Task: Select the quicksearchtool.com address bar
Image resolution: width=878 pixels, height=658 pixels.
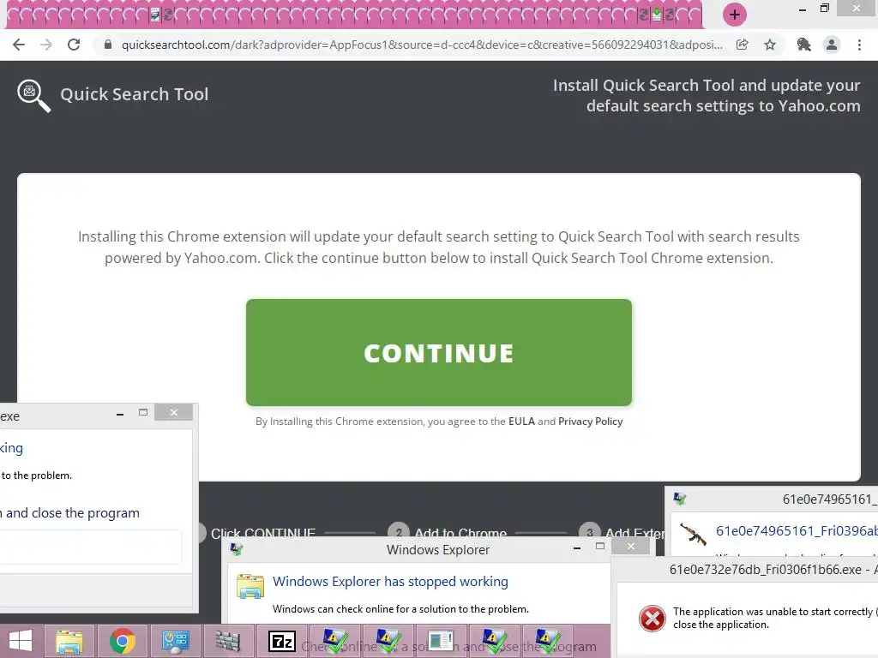Action: 421,45
